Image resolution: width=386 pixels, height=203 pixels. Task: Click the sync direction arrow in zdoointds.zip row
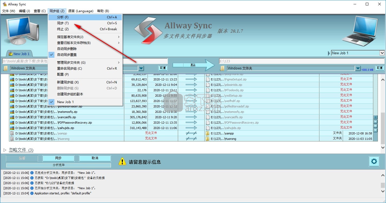[191, 85]
